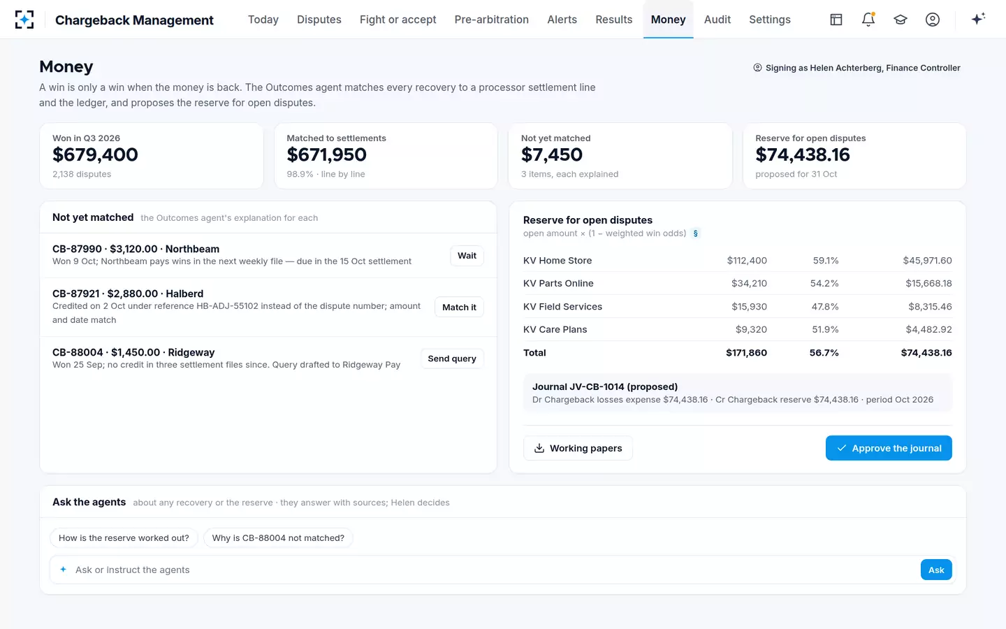Click the $45,971.60 reserve value

[x=927, y=261]
